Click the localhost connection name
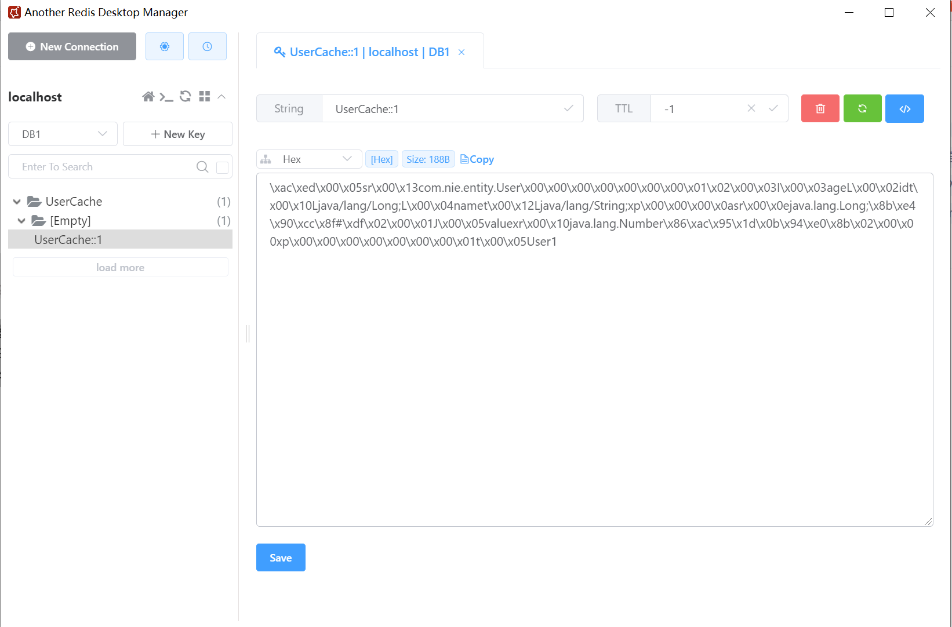 click(35, 97)
